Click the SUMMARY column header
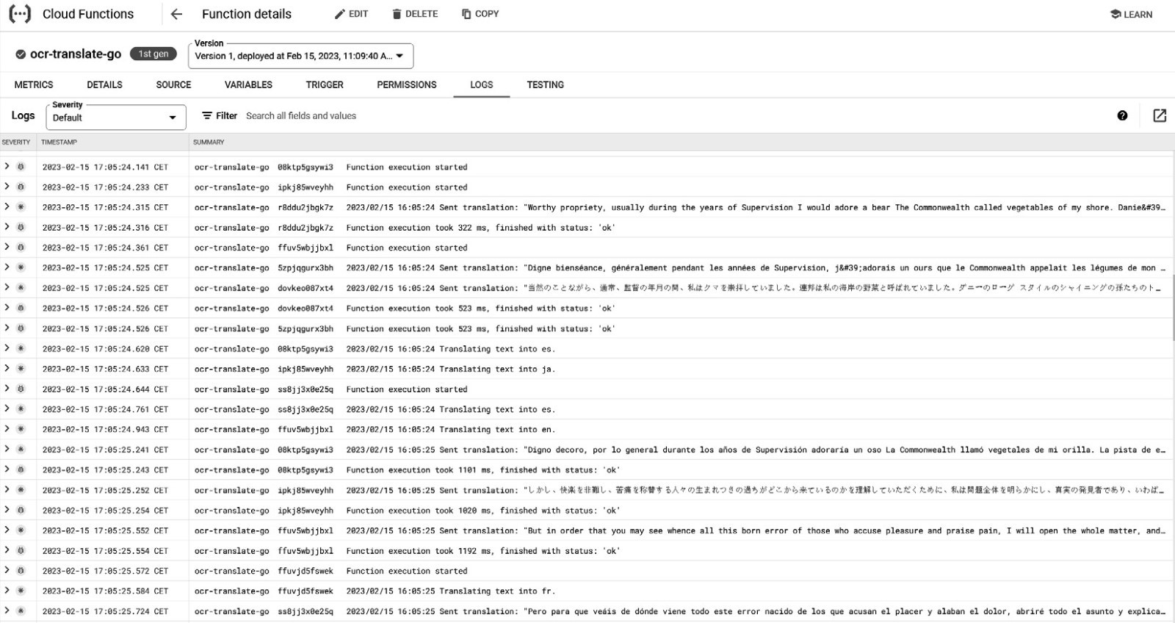 coord(209,142)
